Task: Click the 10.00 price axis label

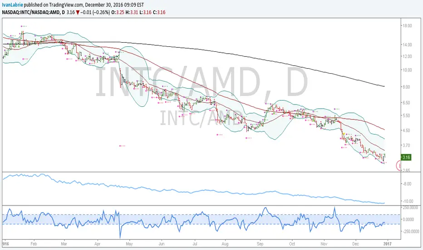Action: click(408, 70)
